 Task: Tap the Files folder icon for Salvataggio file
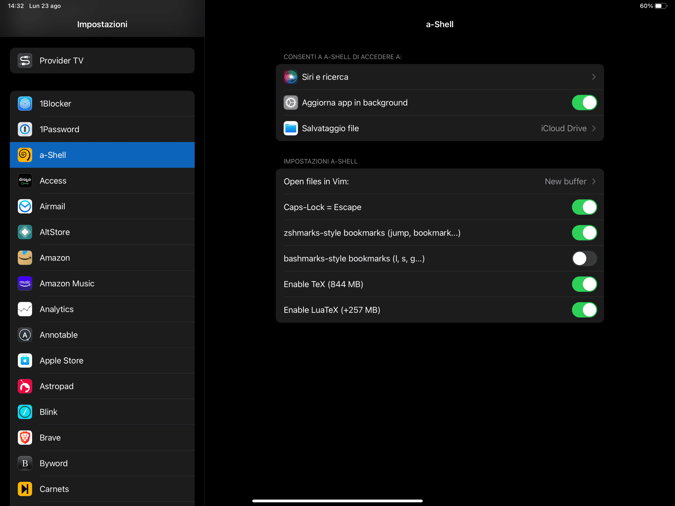291,128
